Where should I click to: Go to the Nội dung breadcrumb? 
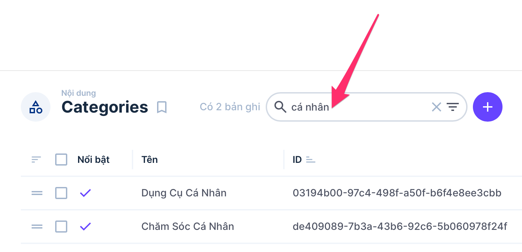point(78,93)
